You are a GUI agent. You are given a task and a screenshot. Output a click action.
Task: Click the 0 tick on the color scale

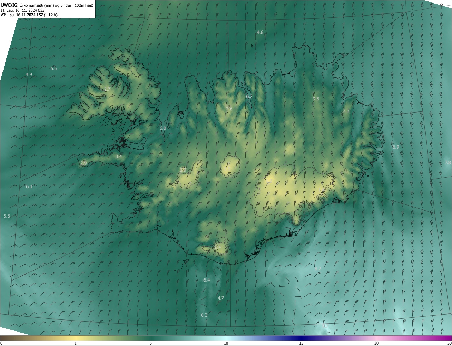tap(1, 343)
